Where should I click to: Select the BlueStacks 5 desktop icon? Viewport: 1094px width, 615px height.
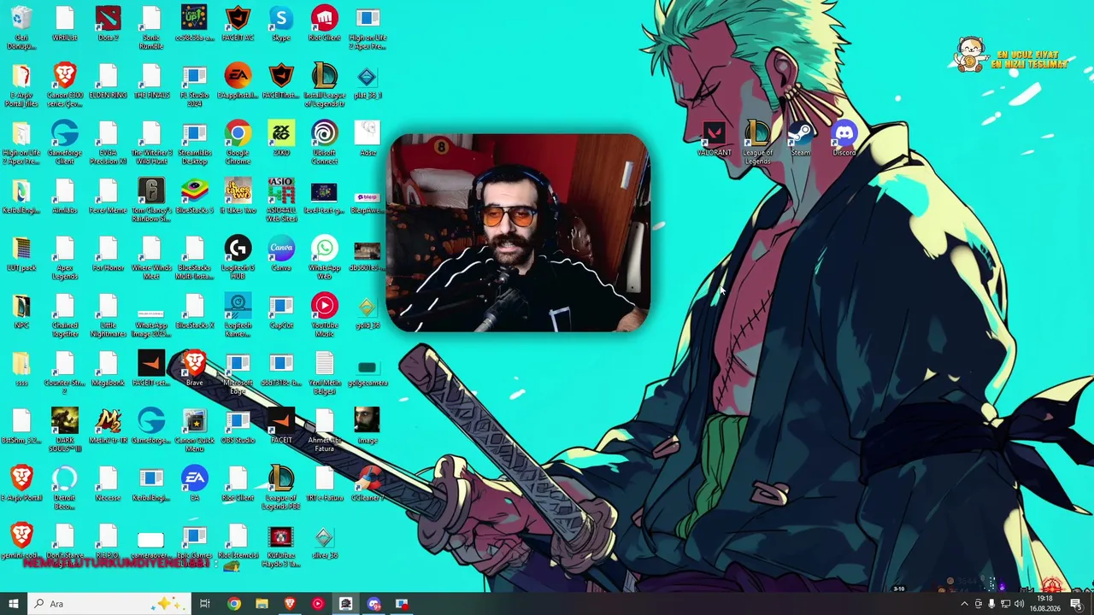click(194, 196)
